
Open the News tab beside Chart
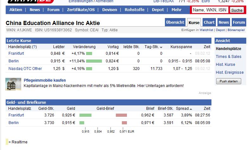click(x=224, y=22)
